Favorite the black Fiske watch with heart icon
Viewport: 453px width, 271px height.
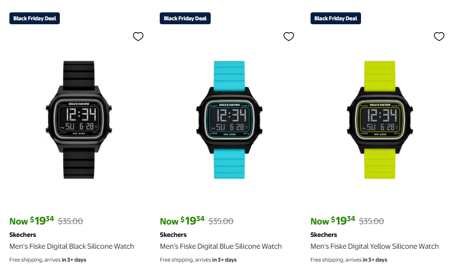click(138, 37)
